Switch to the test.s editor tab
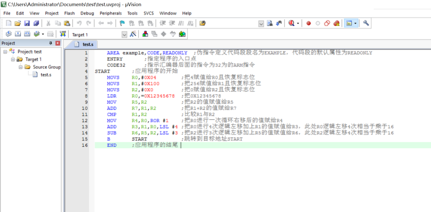 (84, 44)
